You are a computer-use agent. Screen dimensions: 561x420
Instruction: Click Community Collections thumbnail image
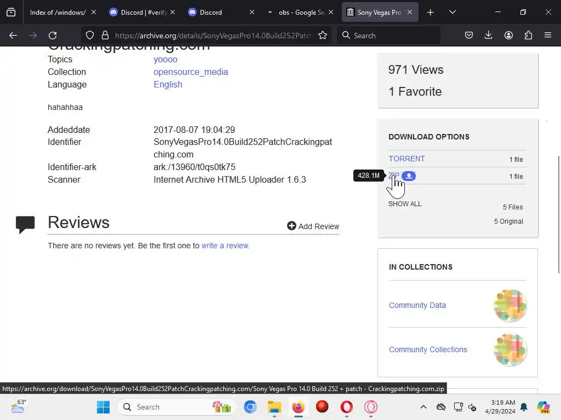510,350
